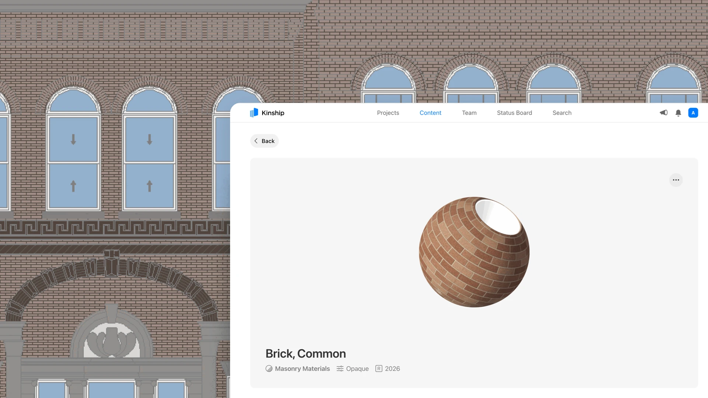
Task: Open the Search tab
Action: [x=562, y=113]
